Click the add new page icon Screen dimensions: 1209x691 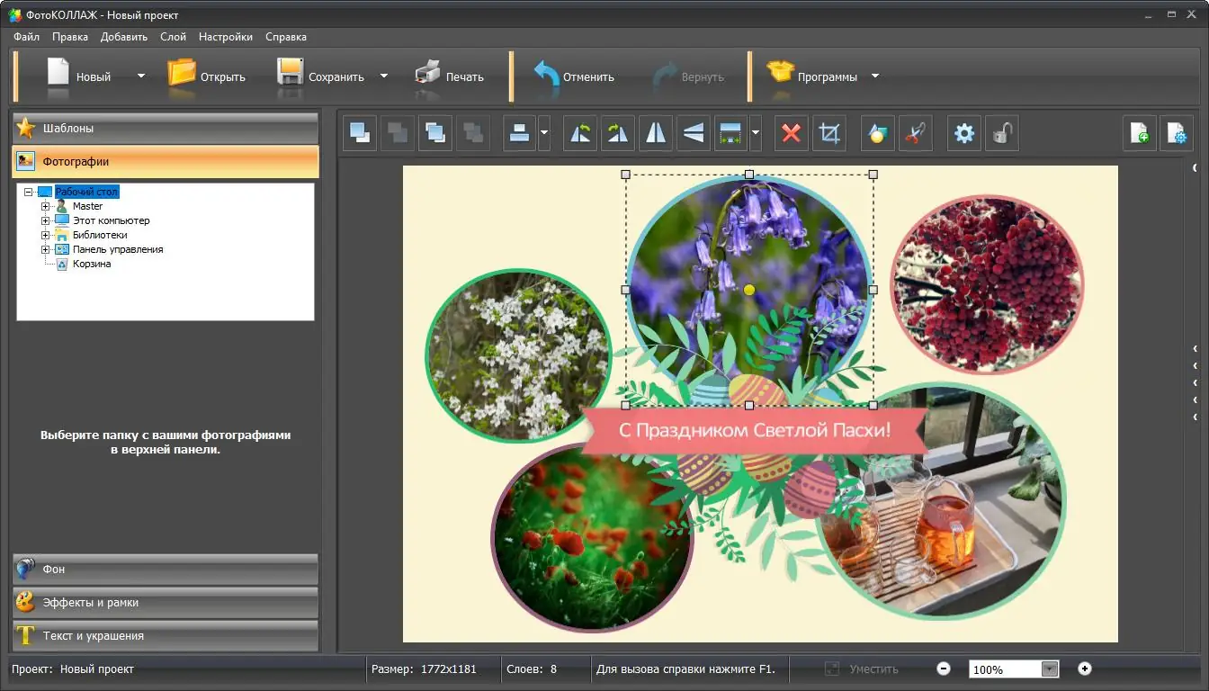point(1139,134)
